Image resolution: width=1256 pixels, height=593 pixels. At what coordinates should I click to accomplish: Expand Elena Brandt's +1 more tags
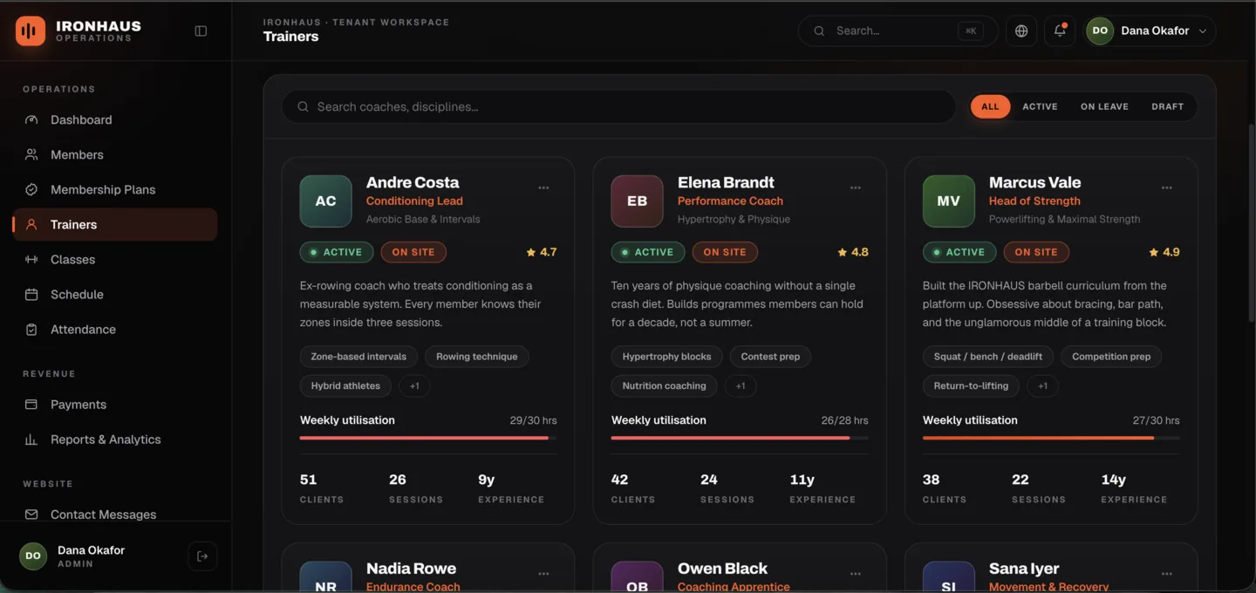[740, 385]
